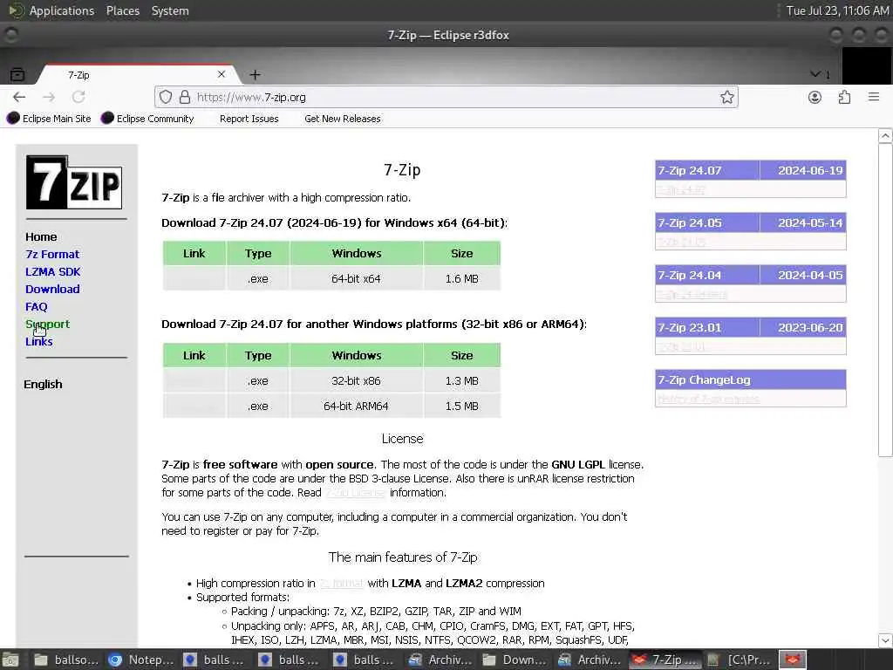The image size is (893, 670).
Task: Open the LZMA SDK sidebar link
Action: 53,272
